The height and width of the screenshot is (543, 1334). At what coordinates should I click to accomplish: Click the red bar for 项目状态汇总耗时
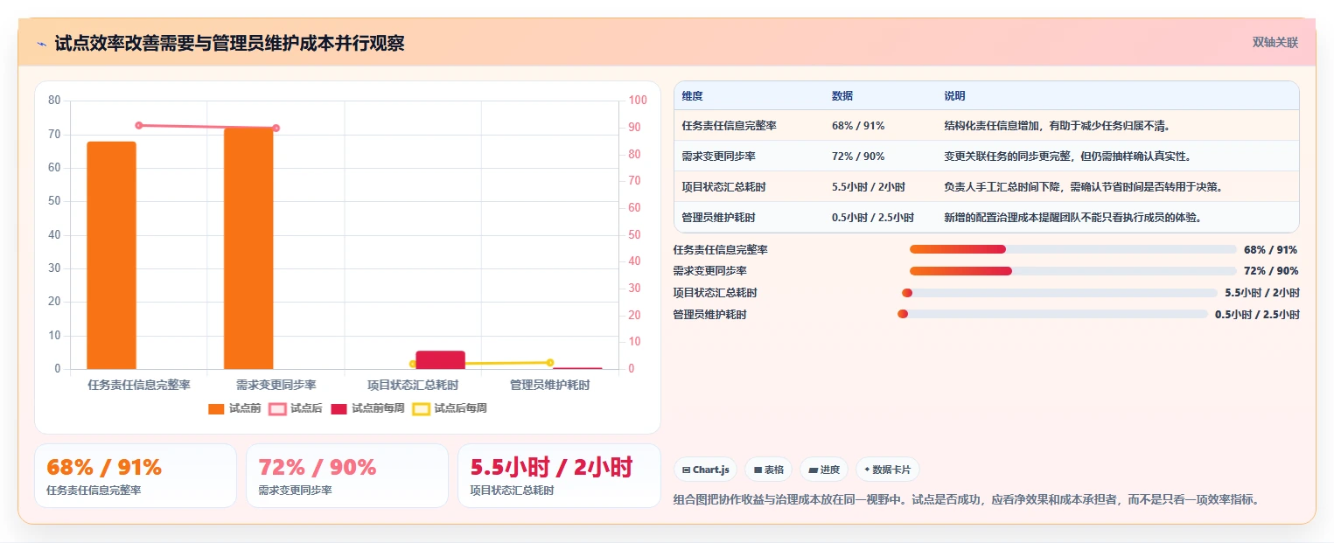click(x=440, y=360)
